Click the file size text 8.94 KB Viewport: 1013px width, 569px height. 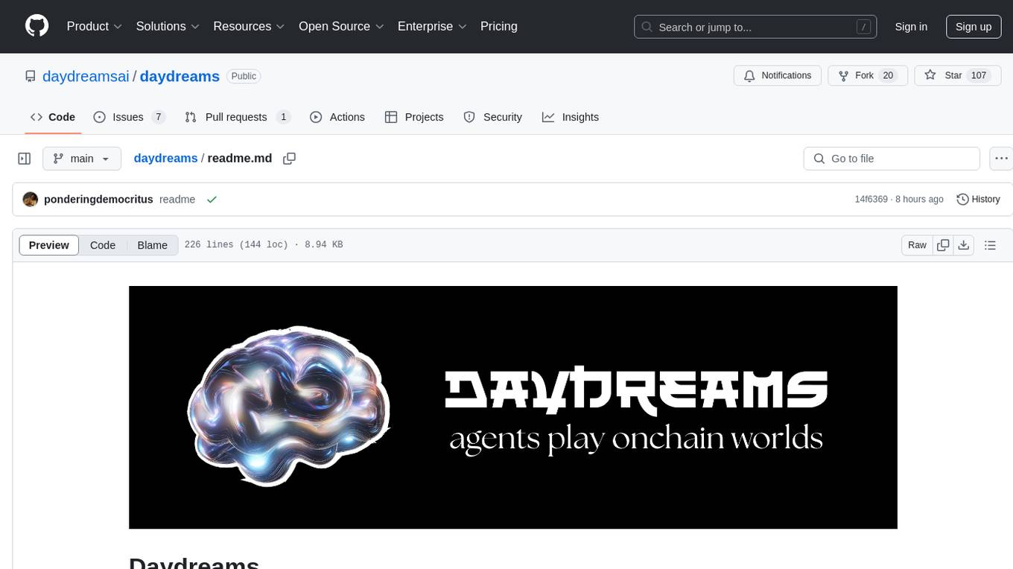(x=324, y=245)
